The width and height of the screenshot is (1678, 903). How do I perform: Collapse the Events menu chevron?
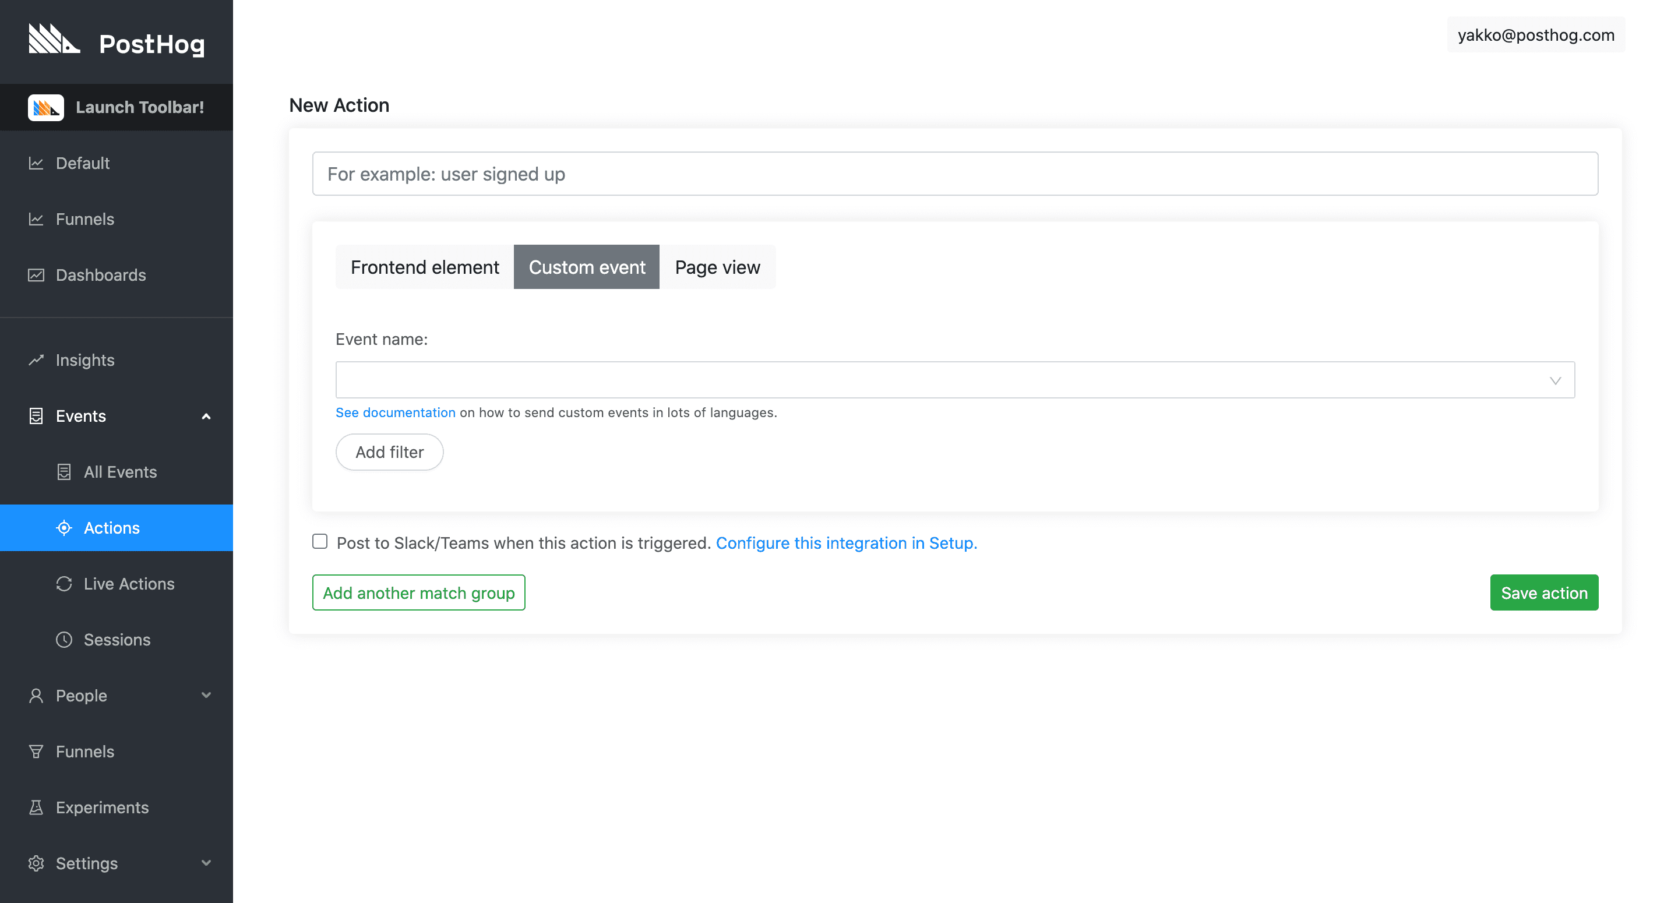(206, 417)
